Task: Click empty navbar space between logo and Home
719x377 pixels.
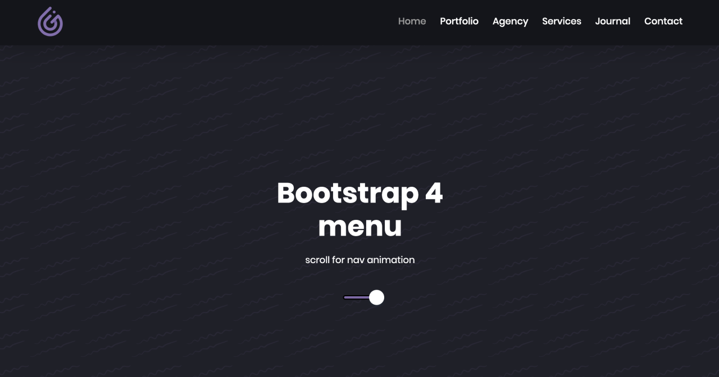Action: point(225,22)
